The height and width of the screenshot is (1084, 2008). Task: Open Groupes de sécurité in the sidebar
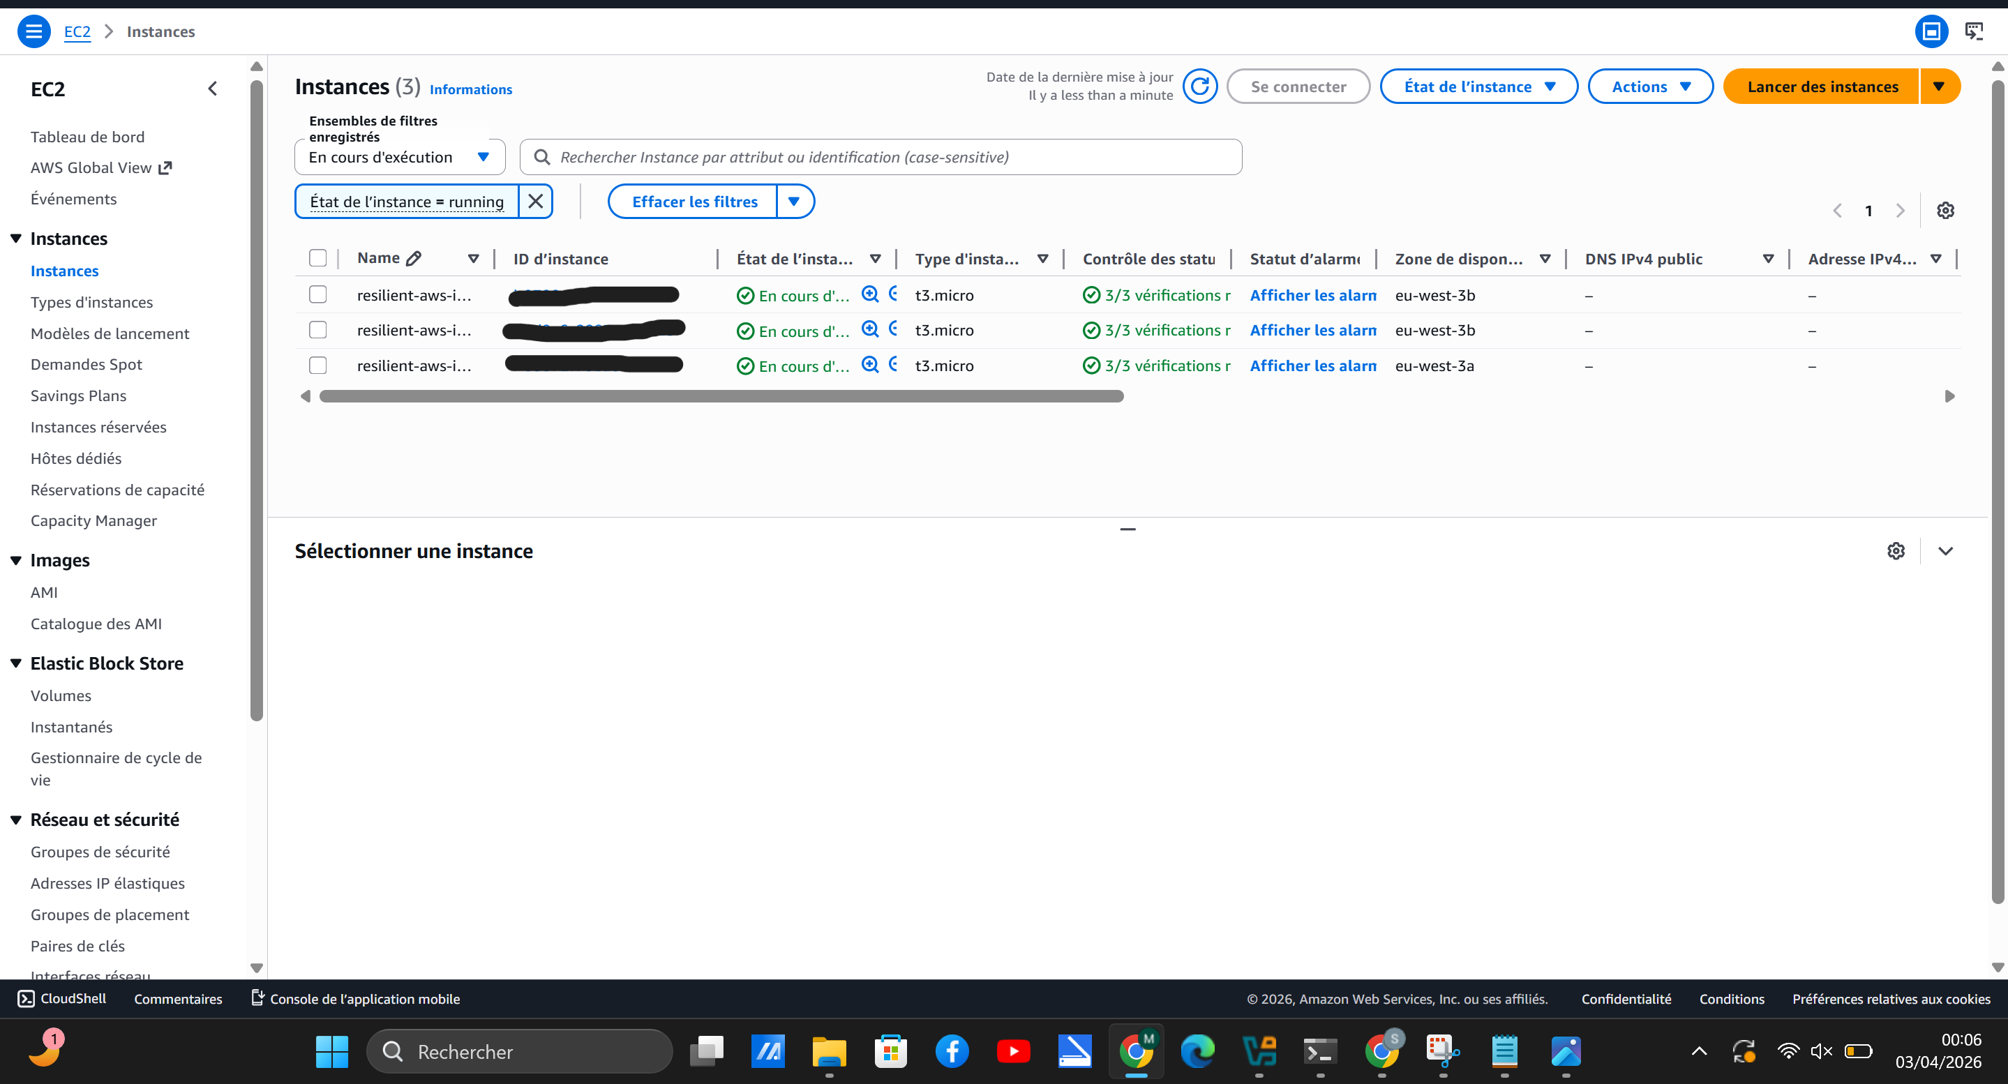pos(100,852)
